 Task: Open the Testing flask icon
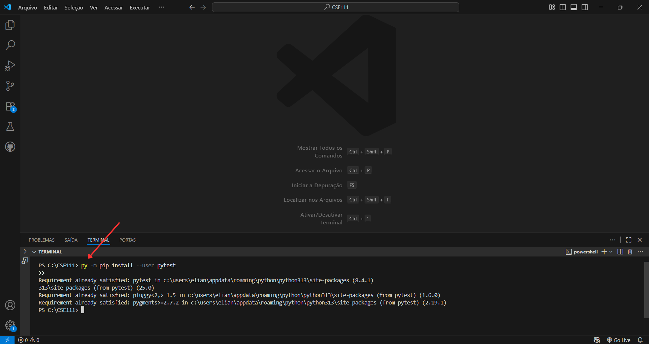pos(10,126)
